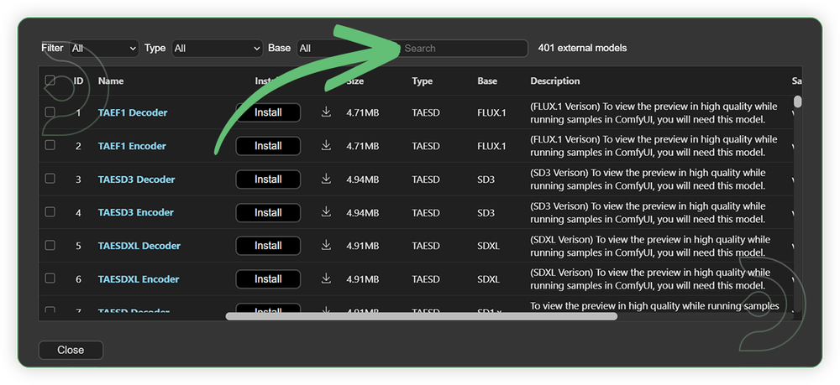Image resolution: width=840 pixels, height=385 pixels.
Task: Sort by the Base column header
Action: (487, 81)
